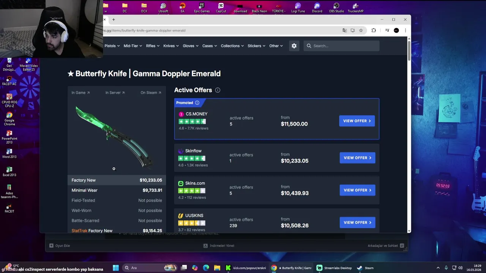This screenshot has height=273, width=486.
Task: Open the site settings gear icon
Action: click(294, 46)
